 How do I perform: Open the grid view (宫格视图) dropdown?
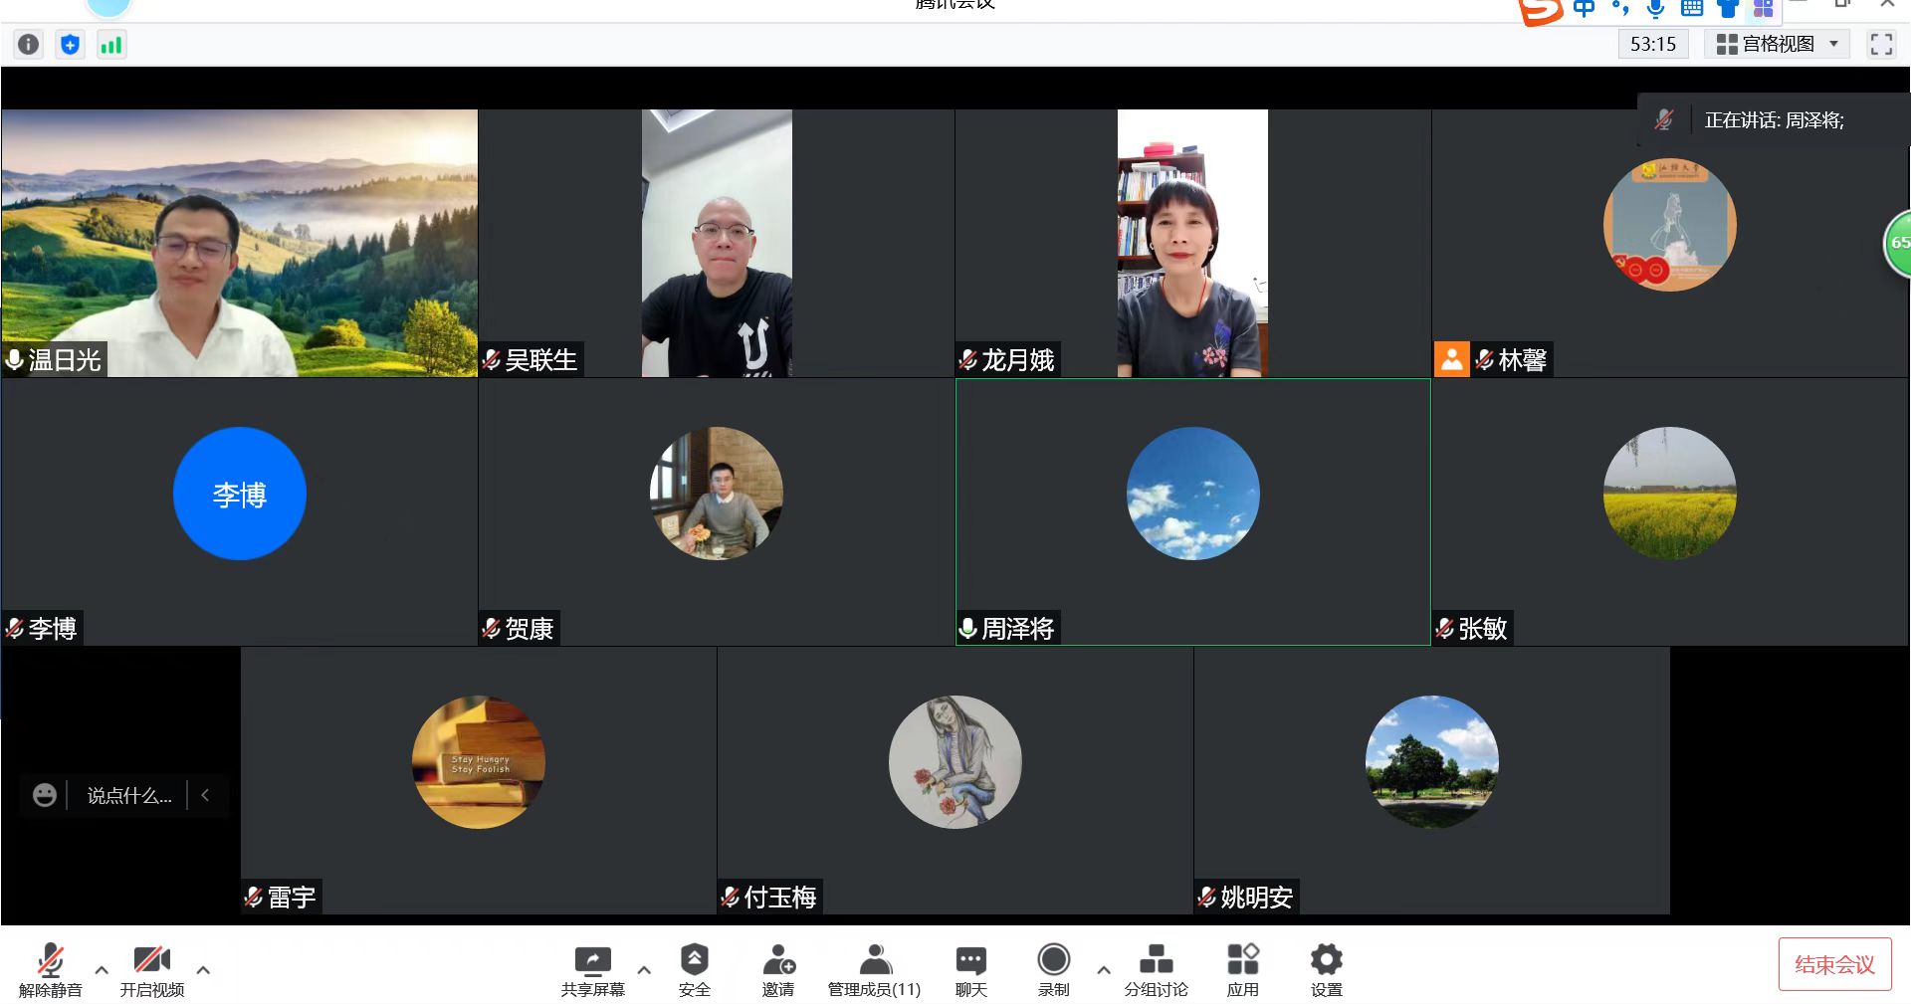(x=1778, y=45)
